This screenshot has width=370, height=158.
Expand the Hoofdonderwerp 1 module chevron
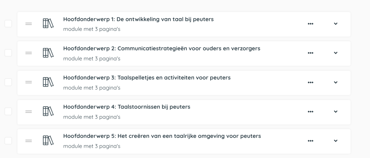point(335,24)
